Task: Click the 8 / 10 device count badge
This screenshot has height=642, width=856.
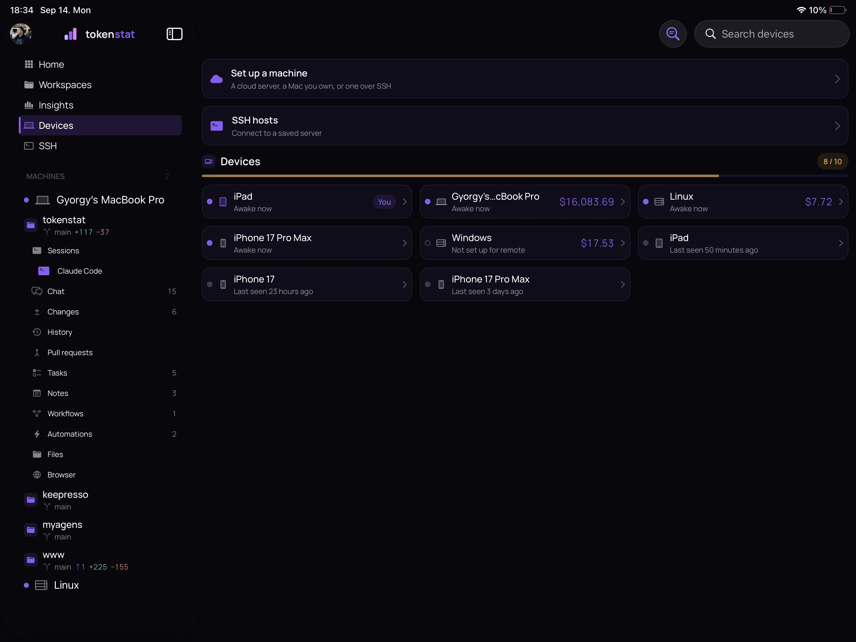Action: [833, 161]
